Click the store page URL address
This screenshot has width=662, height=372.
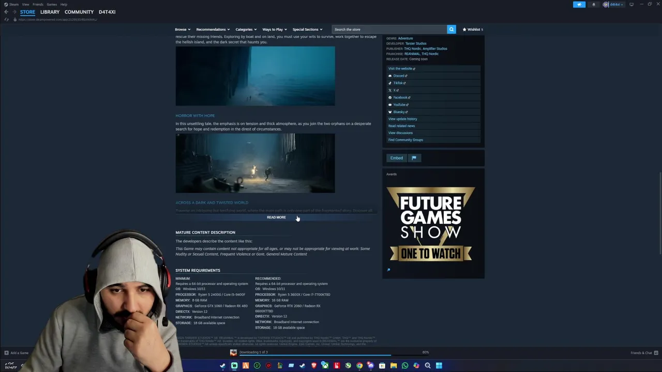pos(57,20)
